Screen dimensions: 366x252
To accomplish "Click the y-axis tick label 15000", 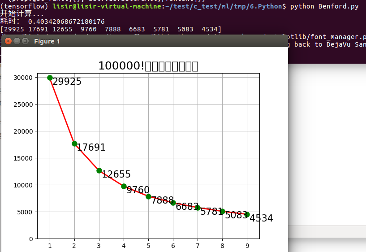I will click(23, 158).
